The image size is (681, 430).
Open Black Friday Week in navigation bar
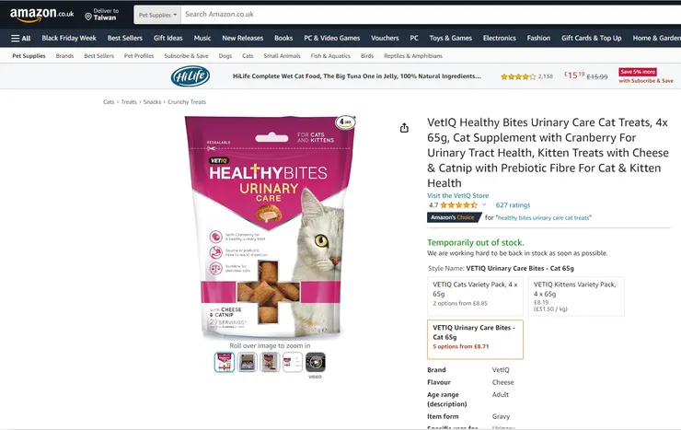coord(69,39)
